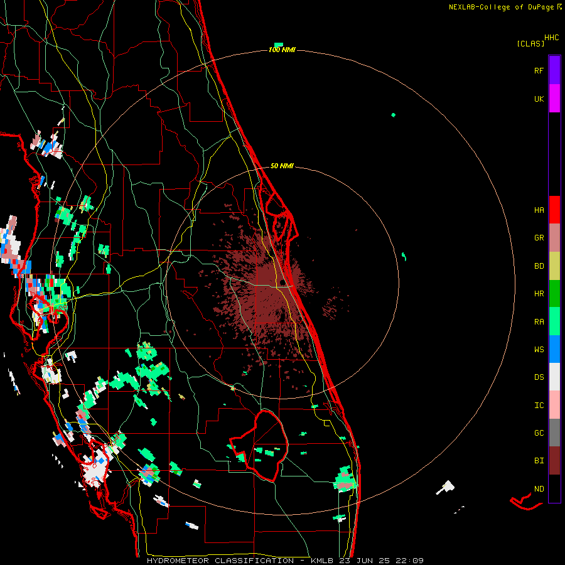This screenshot has width=565, height=565.
Task: Pick the HR dark green legend swatch
Action: pos(554,293)
